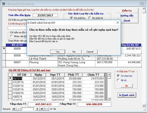Toggle tất cả checkbox

point(118,80)
